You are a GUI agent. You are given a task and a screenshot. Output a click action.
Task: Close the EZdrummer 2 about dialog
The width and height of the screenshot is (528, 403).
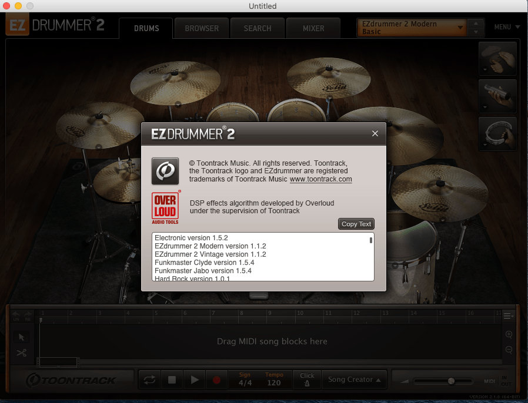tap(375, 133)
